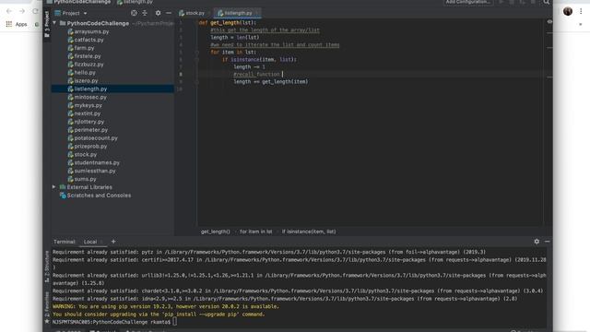Open stock.py in the project tree
590x332 pixels.
point(86,154)
